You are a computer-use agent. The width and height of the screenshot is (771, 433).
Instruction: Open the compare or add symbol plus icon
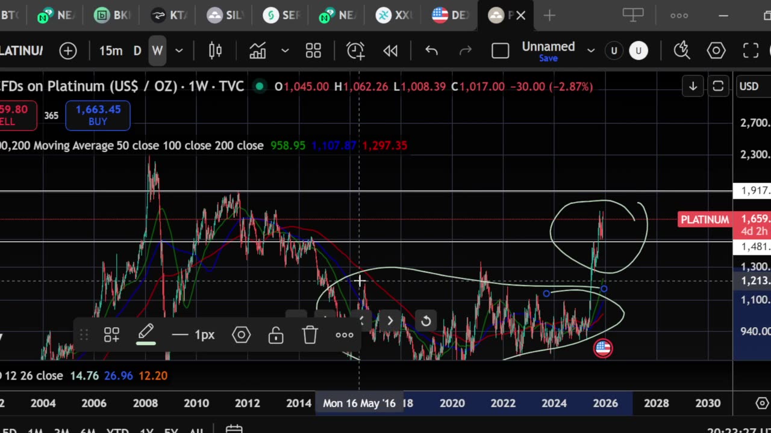(68, 51)
